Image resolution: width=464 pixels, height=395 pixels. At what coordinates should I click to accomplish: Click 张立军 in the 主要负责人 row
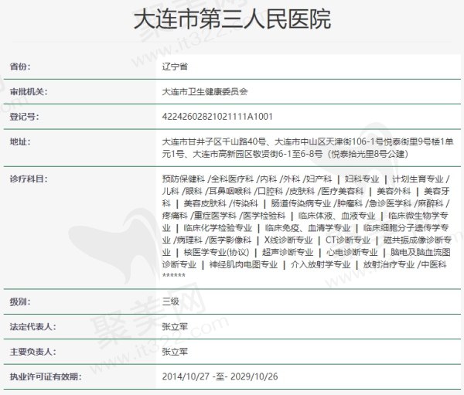pyautogui.click(x=175, y=352)
